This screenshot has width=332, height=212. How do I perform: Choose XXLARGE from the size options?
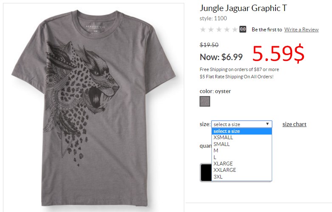click(x=242, y=170)
